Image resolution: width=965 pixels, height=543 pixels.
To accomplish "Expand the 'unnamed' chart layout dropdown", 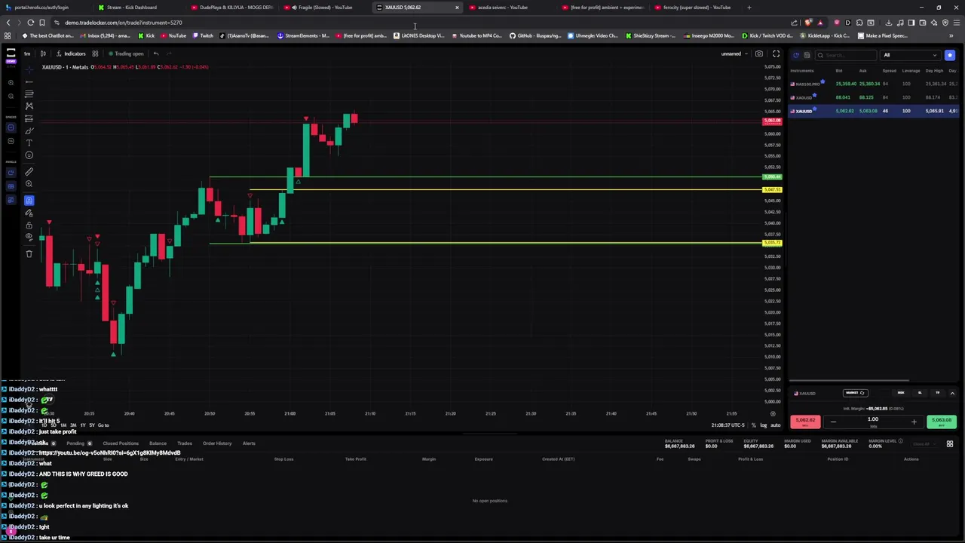I will tap(734, 54).
